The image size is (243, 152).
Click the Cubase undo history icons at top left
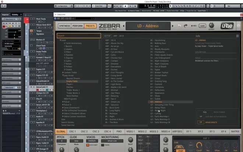click(4, 6)
